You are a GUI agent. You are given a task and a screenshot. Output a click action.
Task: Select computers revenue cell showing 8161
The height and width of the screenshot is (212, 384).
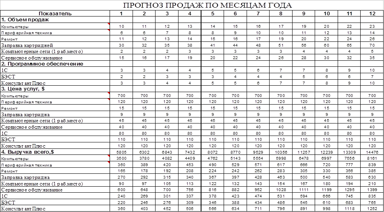(x=373, y=158)
